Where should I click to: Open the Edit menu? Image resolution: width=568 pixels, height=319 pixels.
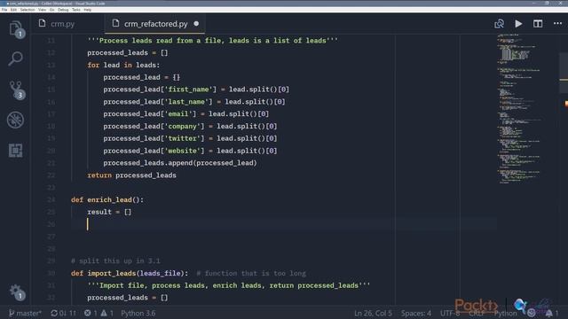[x=14, y=10]
